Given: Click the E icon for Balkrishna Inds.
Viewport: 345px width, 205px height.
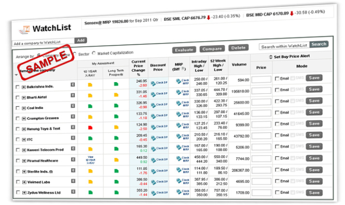Looking at the screenshot, I should pyautogui.click(x=73, y=85).
